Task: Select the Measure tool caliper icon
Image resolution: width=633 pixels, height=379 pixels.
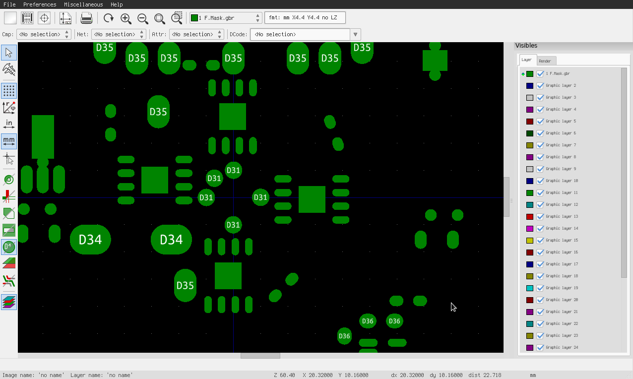Action: 9,69
